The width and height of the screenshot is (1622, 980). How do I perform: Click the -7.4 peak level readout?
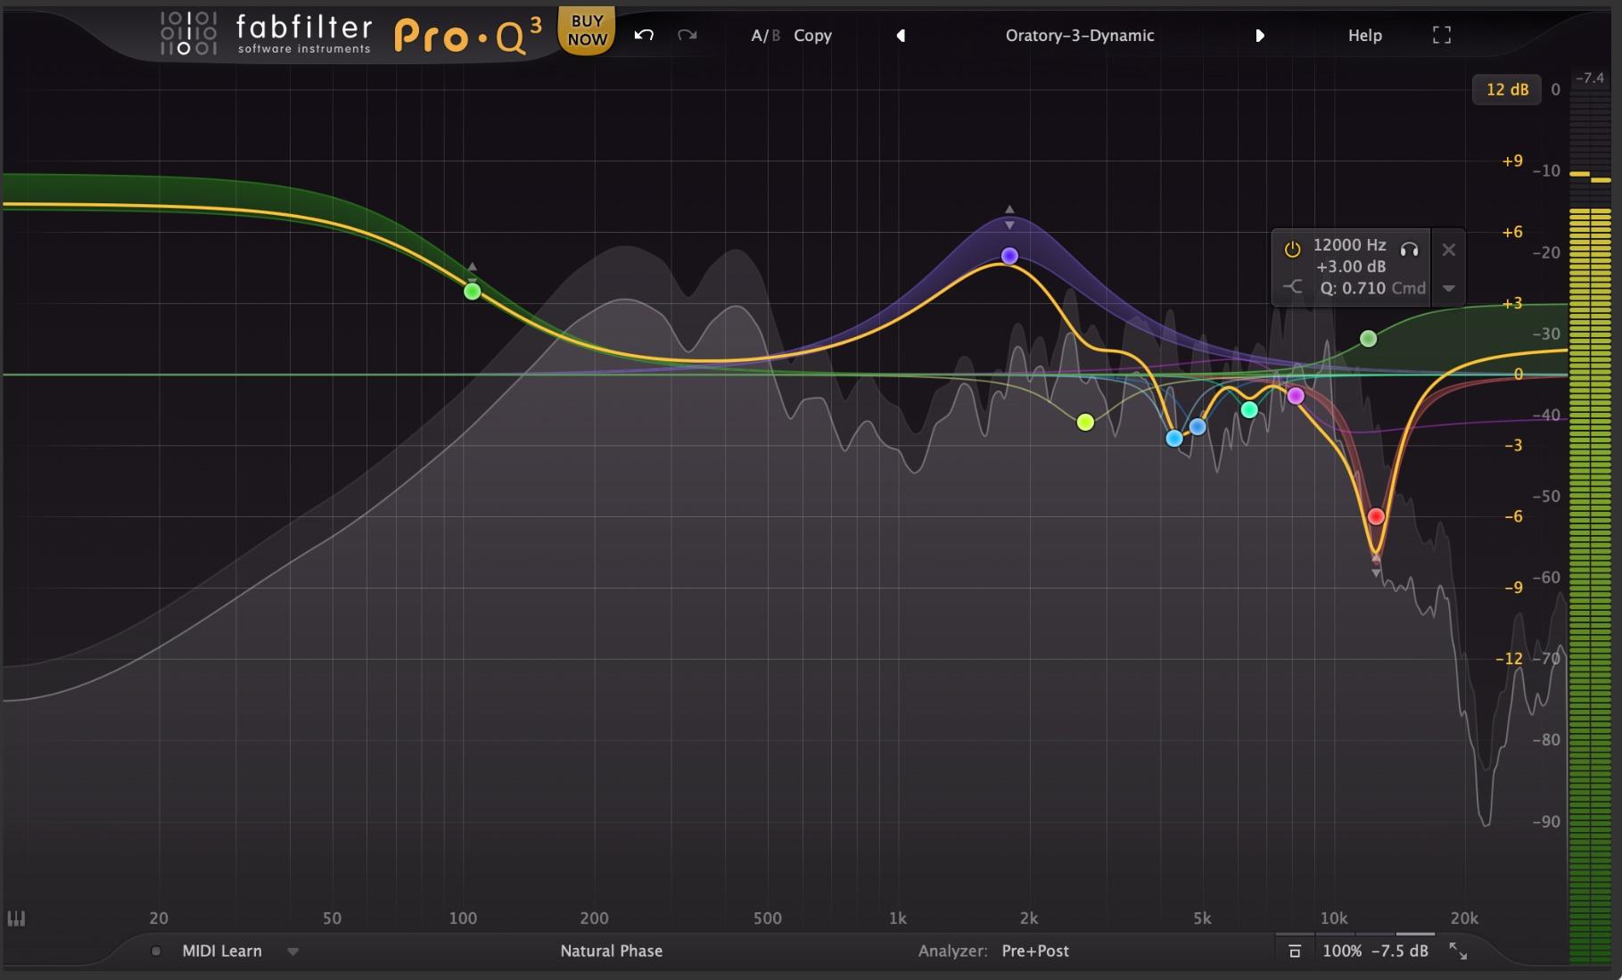click(1590, 78)
